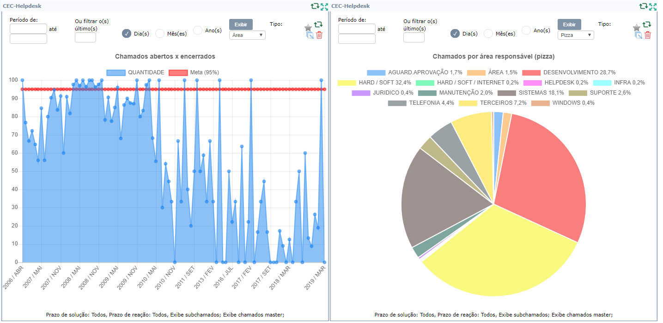
Task: Open the Pizza chart type dropdown
Action: click(576, 35)
